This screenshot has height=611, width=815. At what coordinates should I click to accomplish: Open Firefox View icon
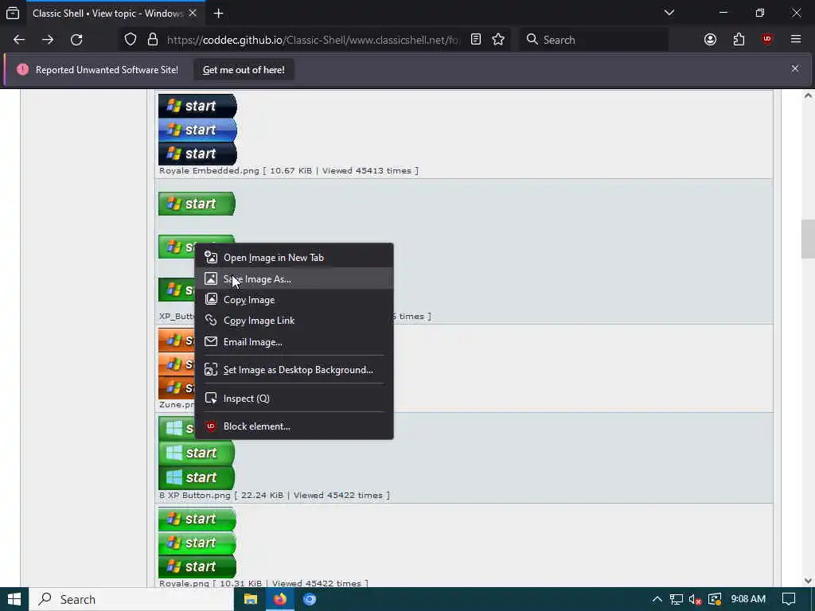click(x=13, y=13)
